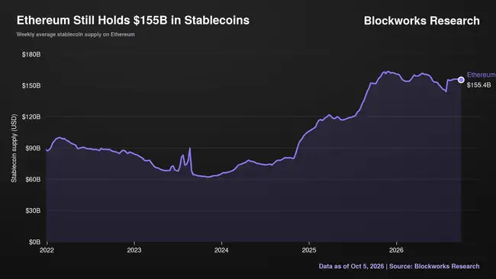Click the endpoint circle marker at $155.4B
Viewport: 496px width, 279px height.
[461, 80]
